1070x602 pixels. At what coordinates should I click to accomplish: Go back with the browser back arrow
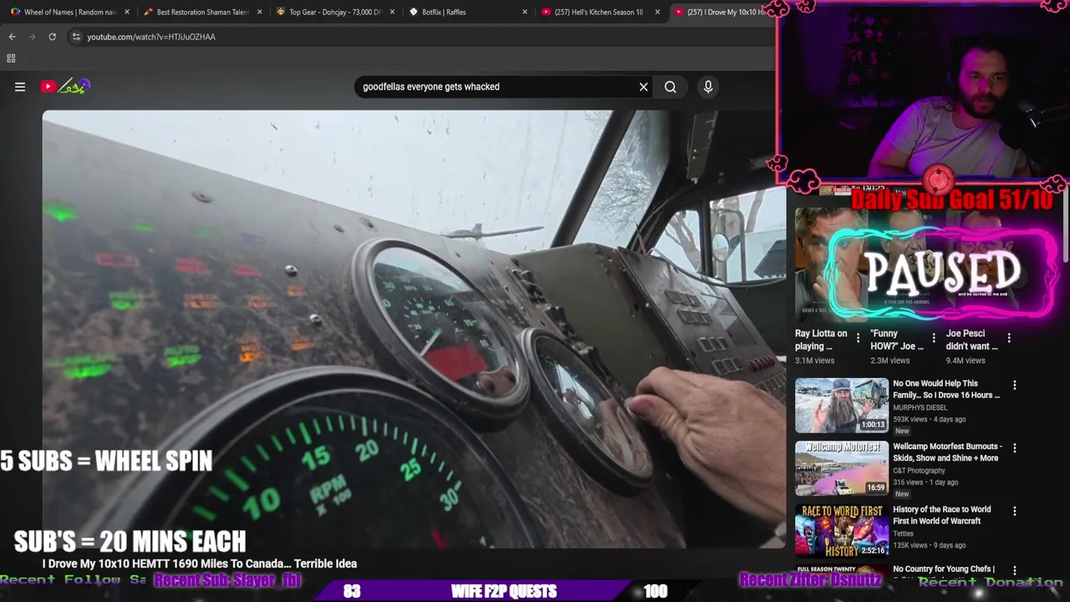click(12, 37)
